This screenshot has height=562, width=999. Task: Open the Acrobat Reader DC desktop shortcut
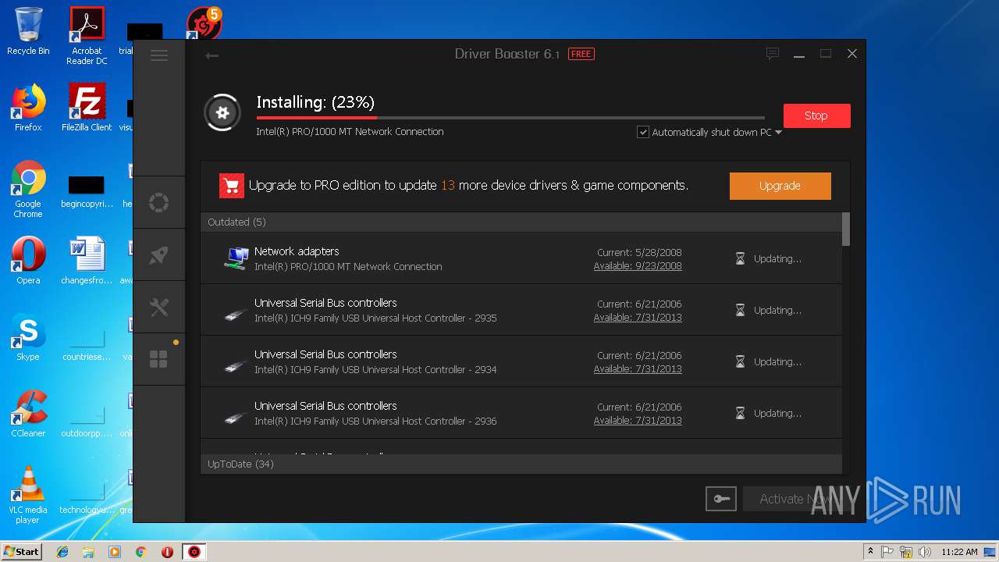(87, 36)
